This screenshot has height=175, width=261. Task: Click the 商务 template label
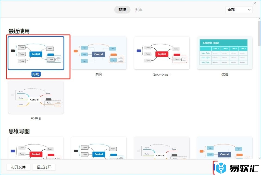point(99,74)
